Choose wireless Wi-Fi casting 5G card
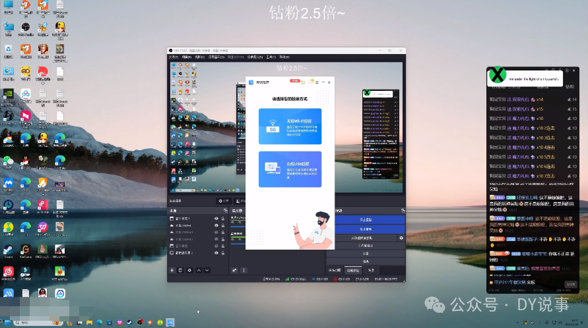Image resolution: width=588 pixels, height=328 pixels. [290, 126]
